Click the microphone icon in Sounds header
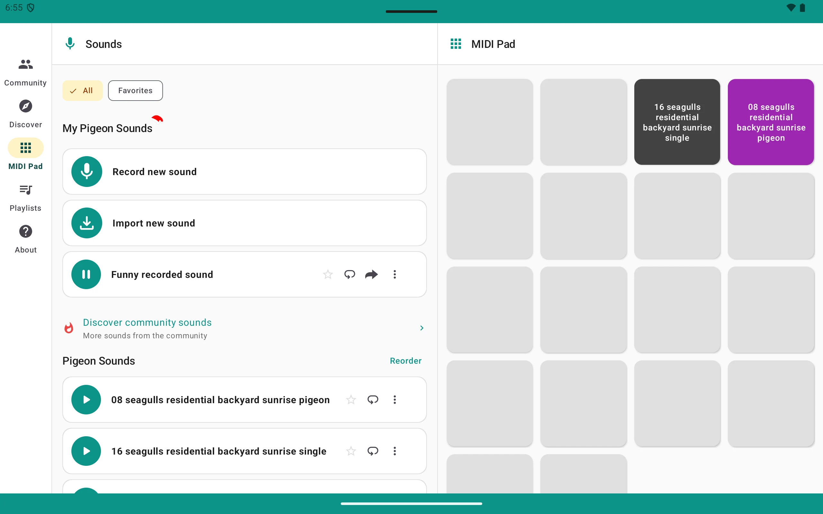 coord(70,44)
